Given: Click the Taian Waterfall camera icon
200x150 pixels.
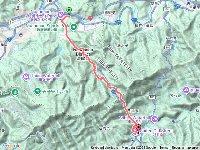Looking at the screenshot, I should pos(26,77).
